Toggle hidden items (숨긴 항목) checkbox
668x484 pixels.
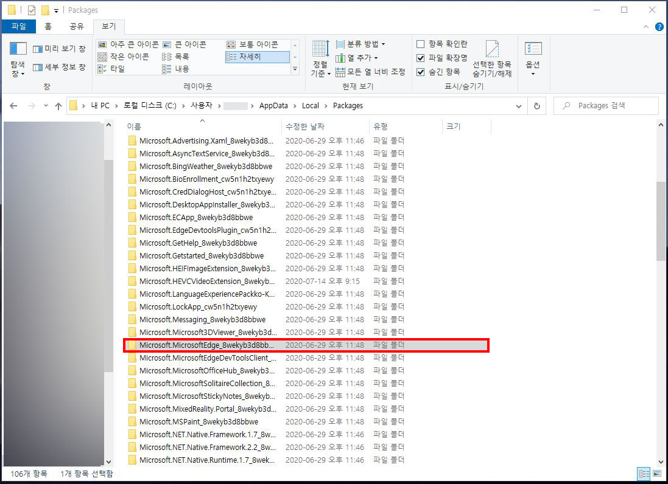(421, 72)
